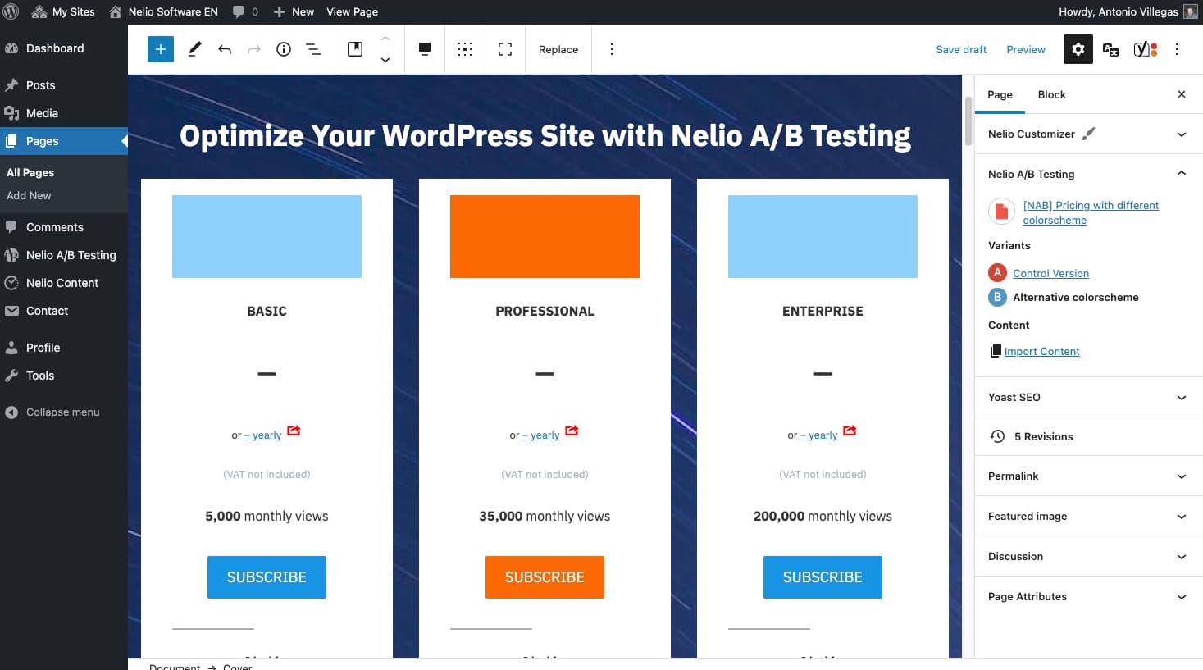Click the WordPress logo in admin bar

pyautogui.click(x=11, y=11)
